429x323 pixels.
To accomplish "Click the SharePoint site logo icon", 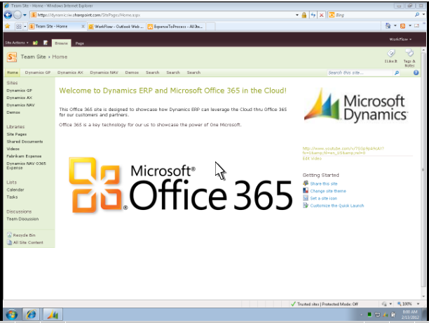I will tap(12, 57).
